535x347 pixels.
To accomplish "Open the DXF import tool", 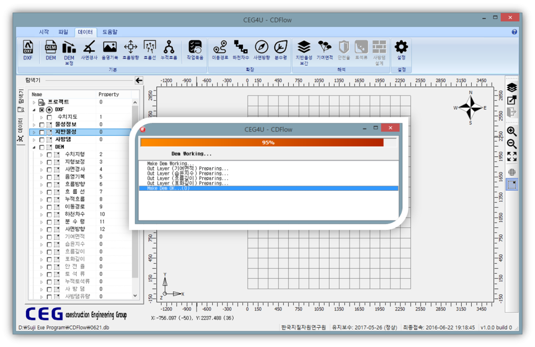I will coord(28,50).
